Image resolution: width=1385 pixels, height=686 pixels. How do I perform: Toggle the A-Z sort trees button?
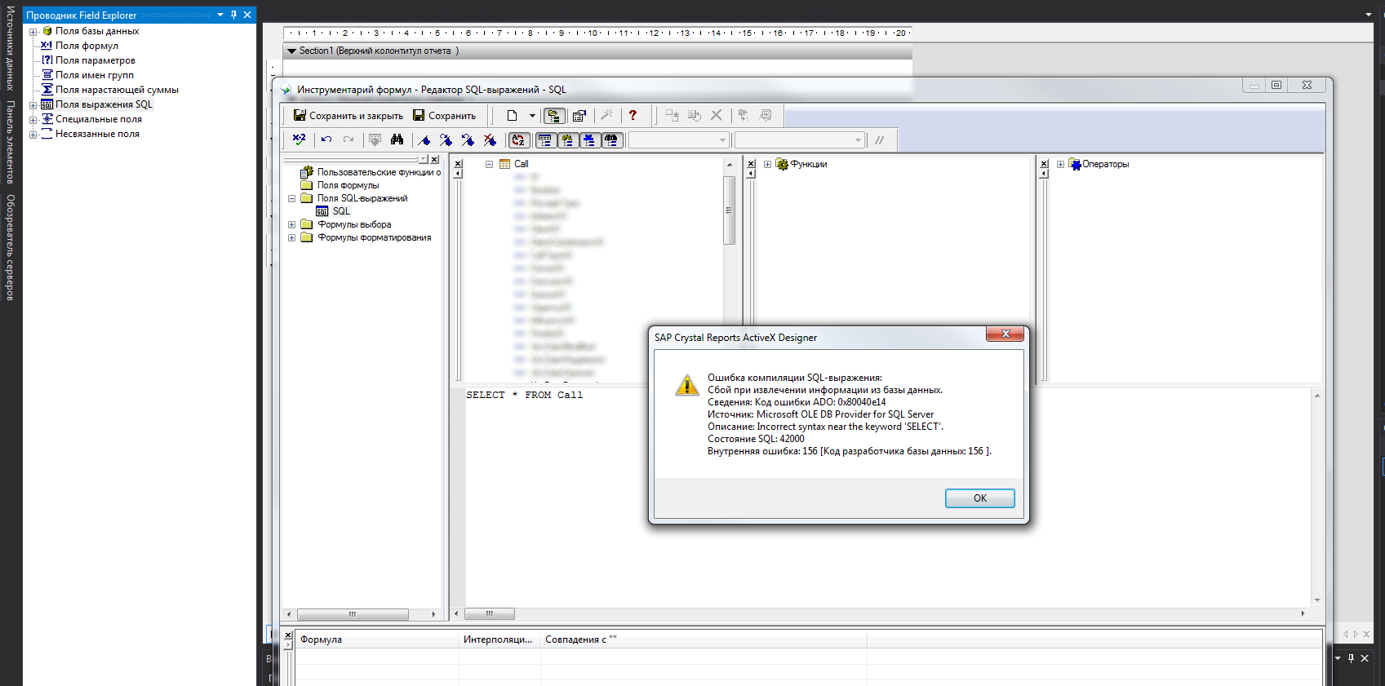[518, 140]
